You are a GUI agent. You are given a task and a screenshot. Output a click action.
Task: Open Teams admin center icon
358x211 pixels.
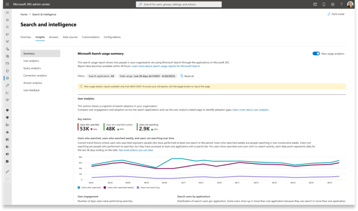click(x=7, y=154)
